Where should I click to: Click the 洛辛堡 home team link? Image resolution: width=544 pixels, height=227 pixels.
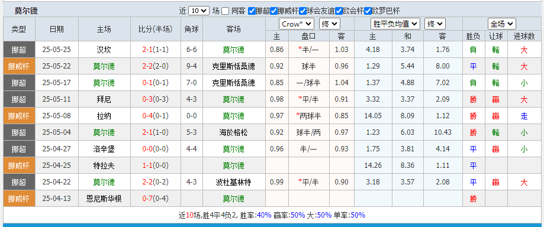click(104, 149)
